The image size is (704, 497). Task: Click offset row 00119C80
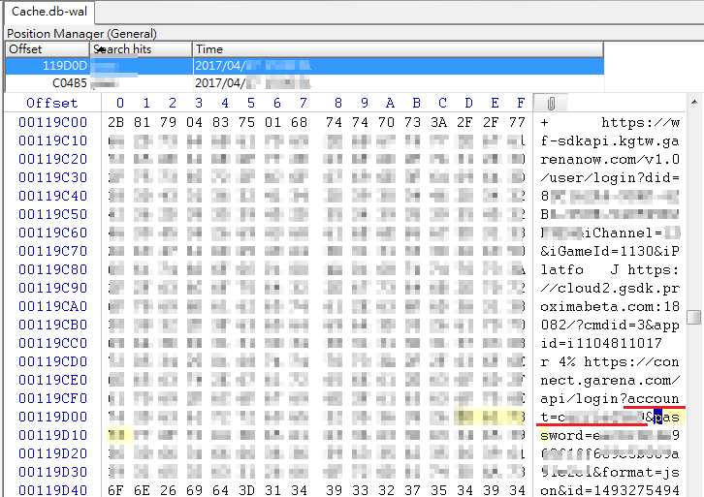tap(53, 269)
